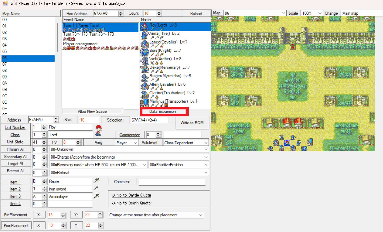Click the Rapier sword icon next to Item 1

tap(96, 181)
